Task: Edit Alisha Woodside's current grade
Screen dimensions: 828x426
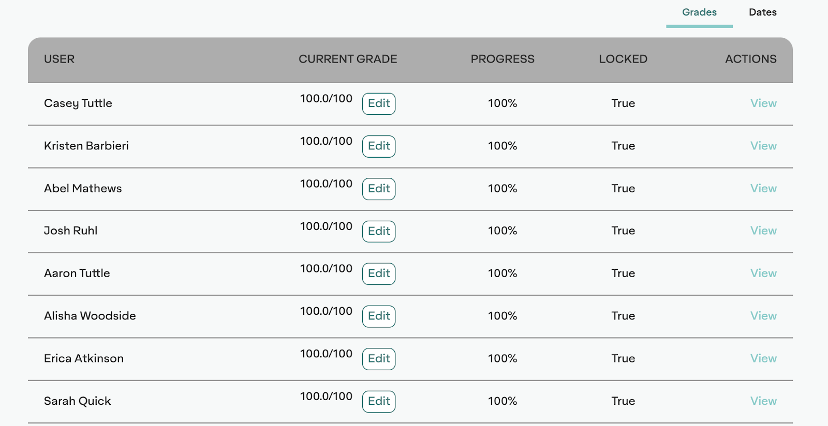Action: pyautogui.click(x=379, y=316)
